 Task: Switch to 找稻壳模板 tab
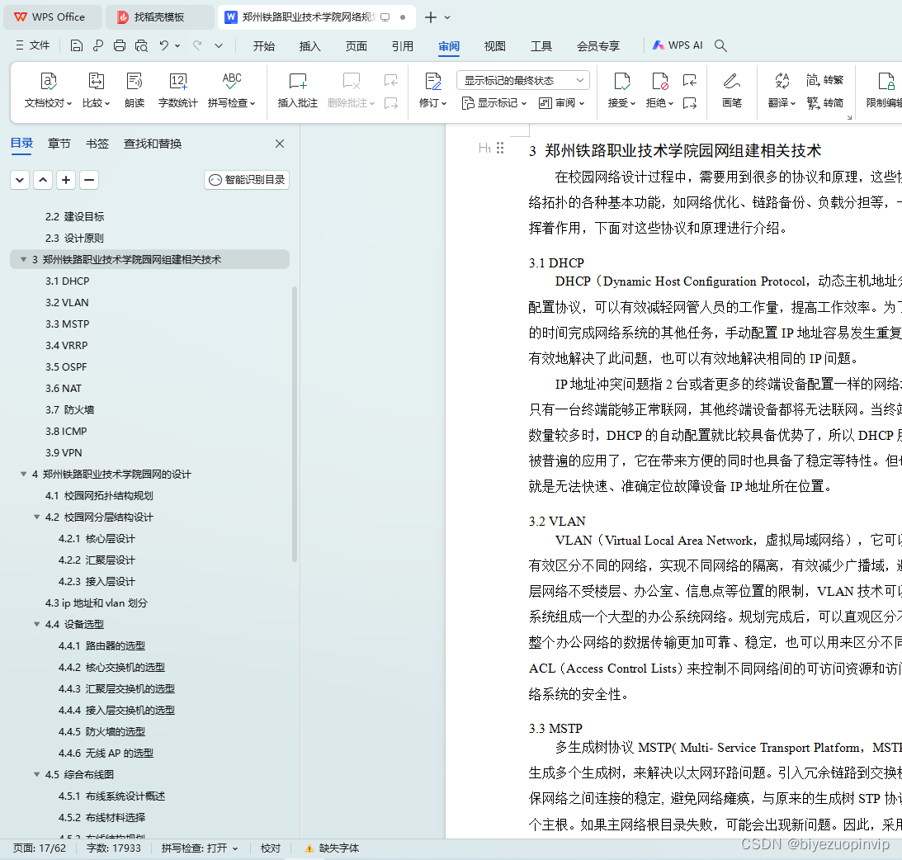point(159,17)
